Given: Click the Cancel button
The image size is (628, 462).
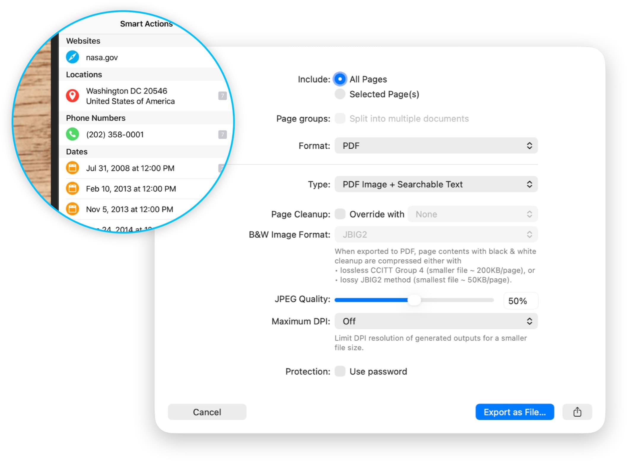Looking at the screenshot, I should [207, 412].
